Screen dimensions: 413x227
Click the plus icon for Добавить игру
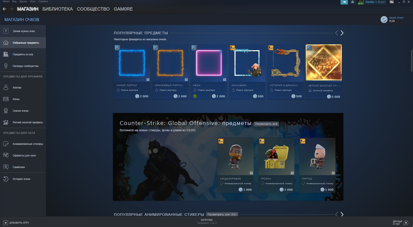pyautogui.click(x=6, y=223)
